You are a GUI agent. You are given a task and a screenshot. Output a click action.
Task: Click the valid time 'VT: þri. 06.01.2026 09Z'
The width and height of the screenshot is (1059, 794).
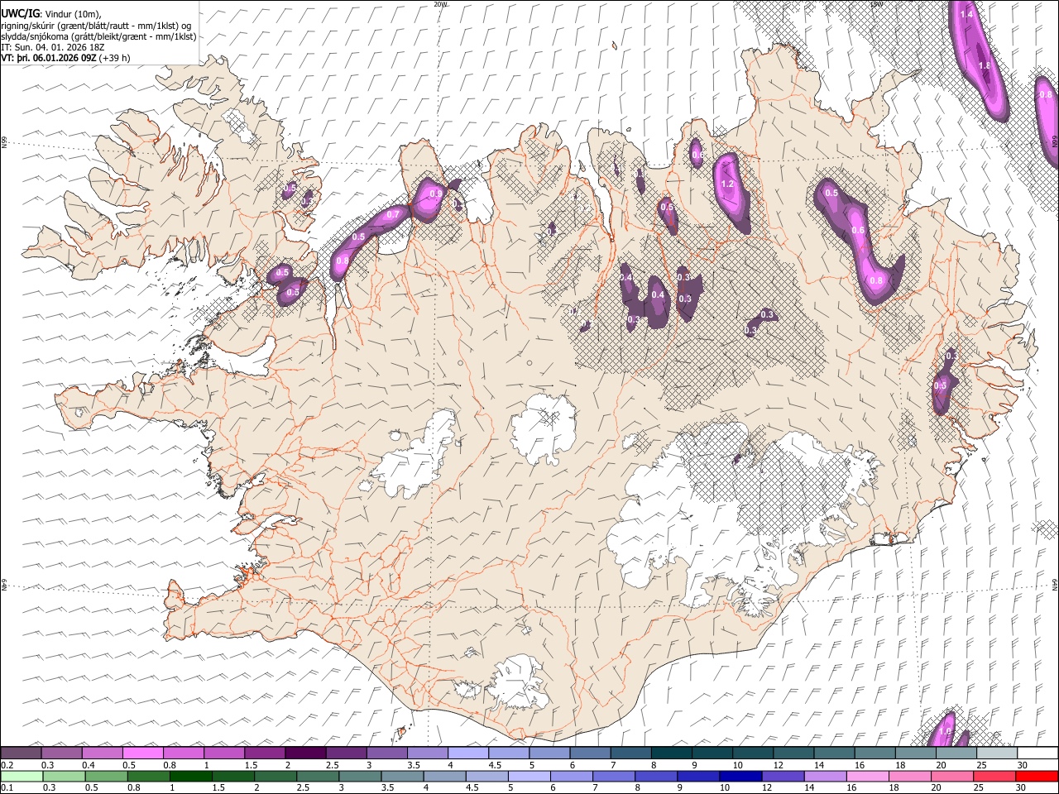tap(48, 58)
